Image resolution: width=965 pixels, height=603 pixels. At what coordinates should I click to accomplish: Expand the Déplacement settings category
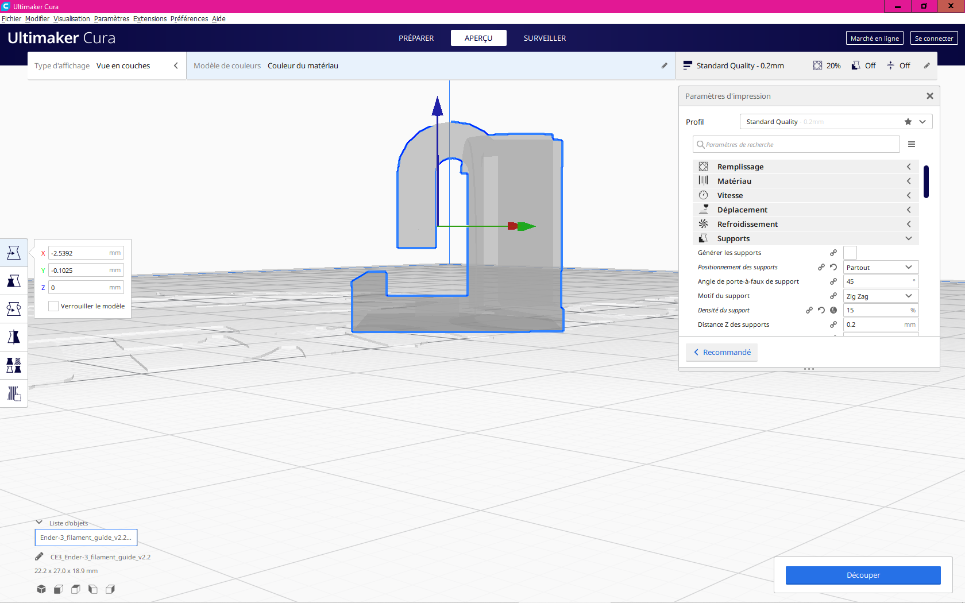805,210
